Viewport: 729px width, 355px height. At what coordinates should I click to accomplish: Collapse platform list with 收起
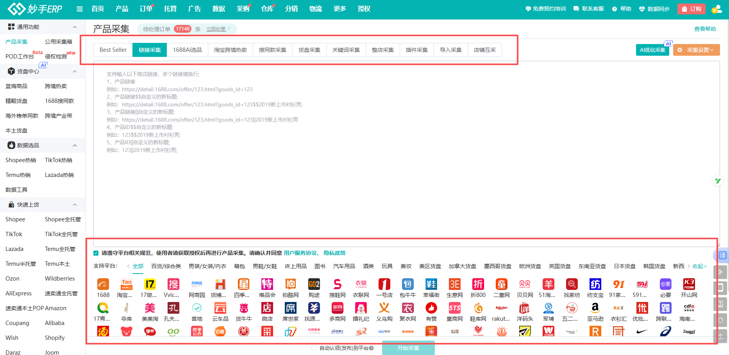click(x=700, y=266)
